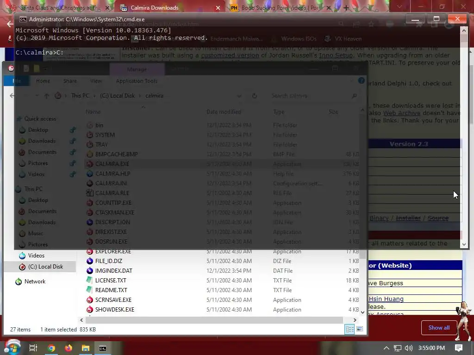Click the SCRNSAVE.EXE file icon
Image resolution: width=474 pixels, height=355 pixels.
click(x=89, y=300)
